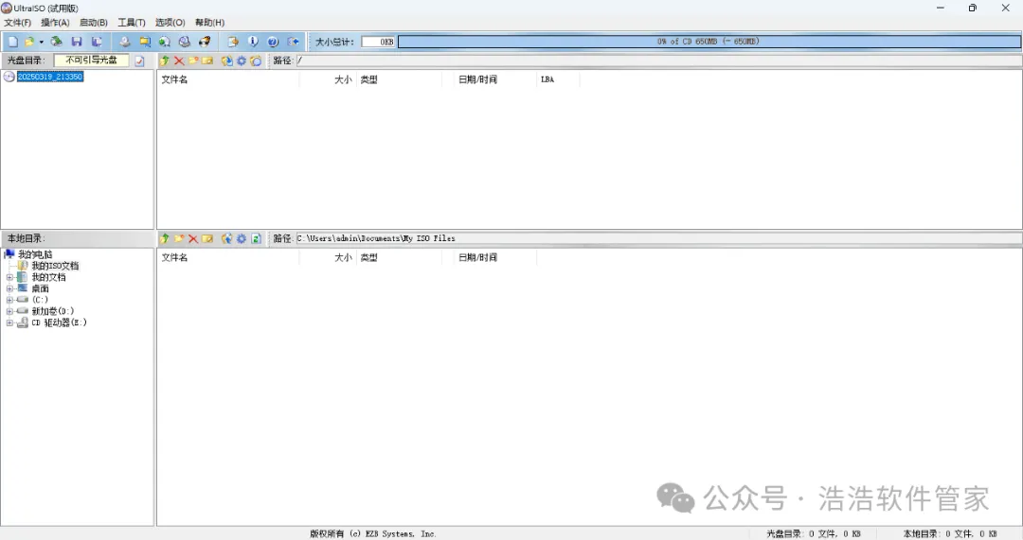Screen dimensions: 1023x540
Task: Open the dropdown arrow beside the Open icon
Action: click(41, 42)
